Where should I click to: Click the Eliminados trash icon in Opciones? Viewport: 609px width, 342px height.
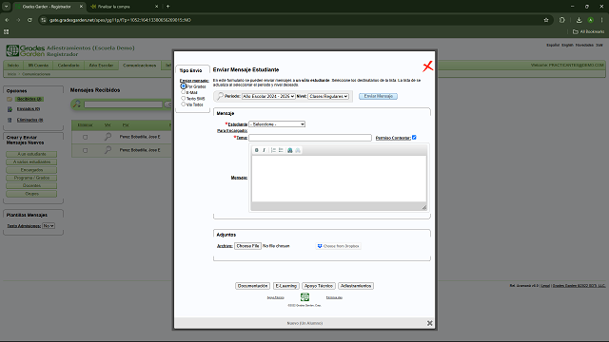(x=10, y=121)
